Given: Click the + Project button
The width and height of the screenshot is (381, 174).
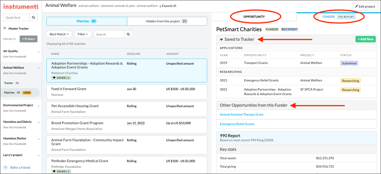Looking at the screenshot, I should [29, 39].
